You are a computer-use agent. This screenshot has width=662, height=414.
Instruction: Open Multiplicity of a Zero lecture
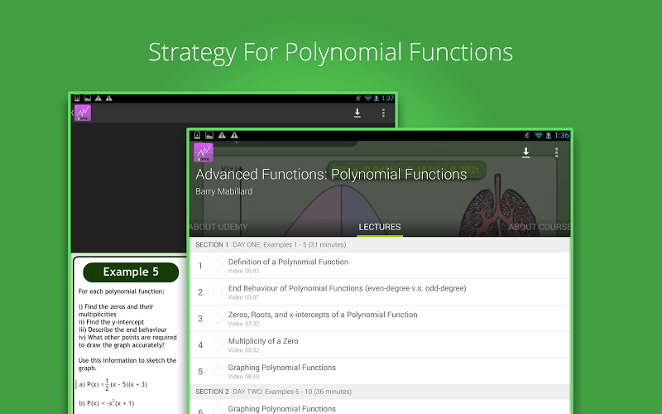[x=380, y=344]
